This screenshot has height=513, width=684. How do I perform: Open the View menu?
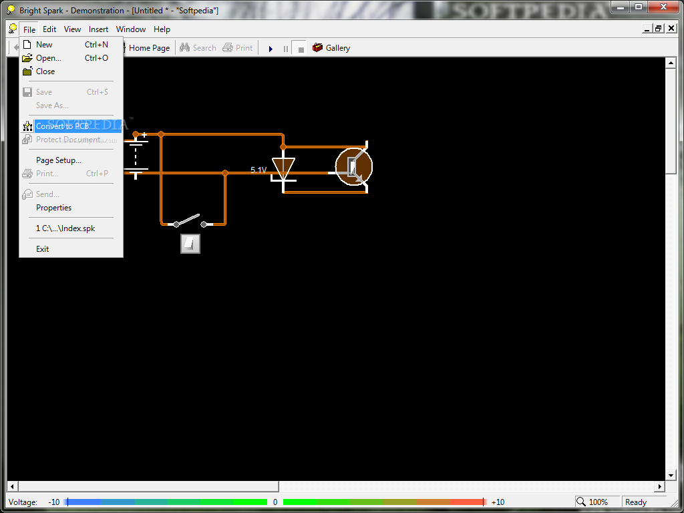pyautogui.click(x=72, y=29)
